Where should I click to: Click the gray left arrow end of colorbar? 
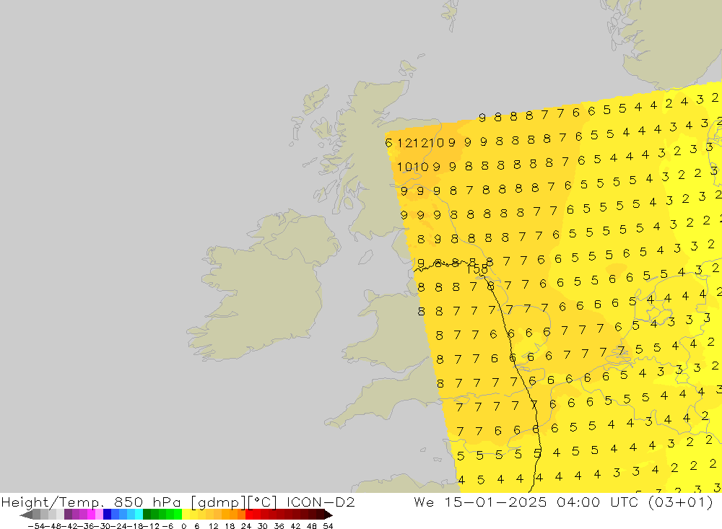click(26, 515)
